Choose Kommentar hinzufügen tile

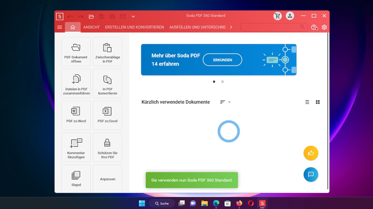[76, 147]
